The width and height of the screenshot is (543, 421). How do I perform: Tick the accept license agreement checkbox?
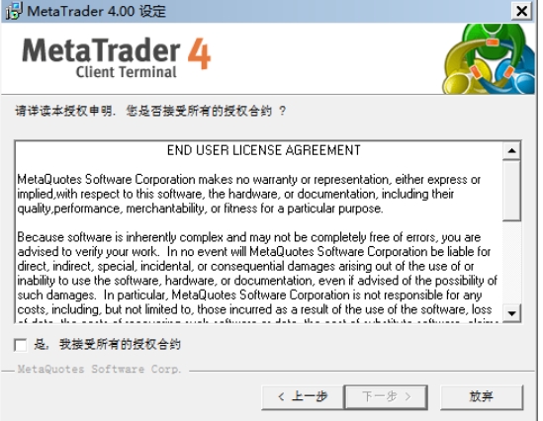click(x=21, y=345)
